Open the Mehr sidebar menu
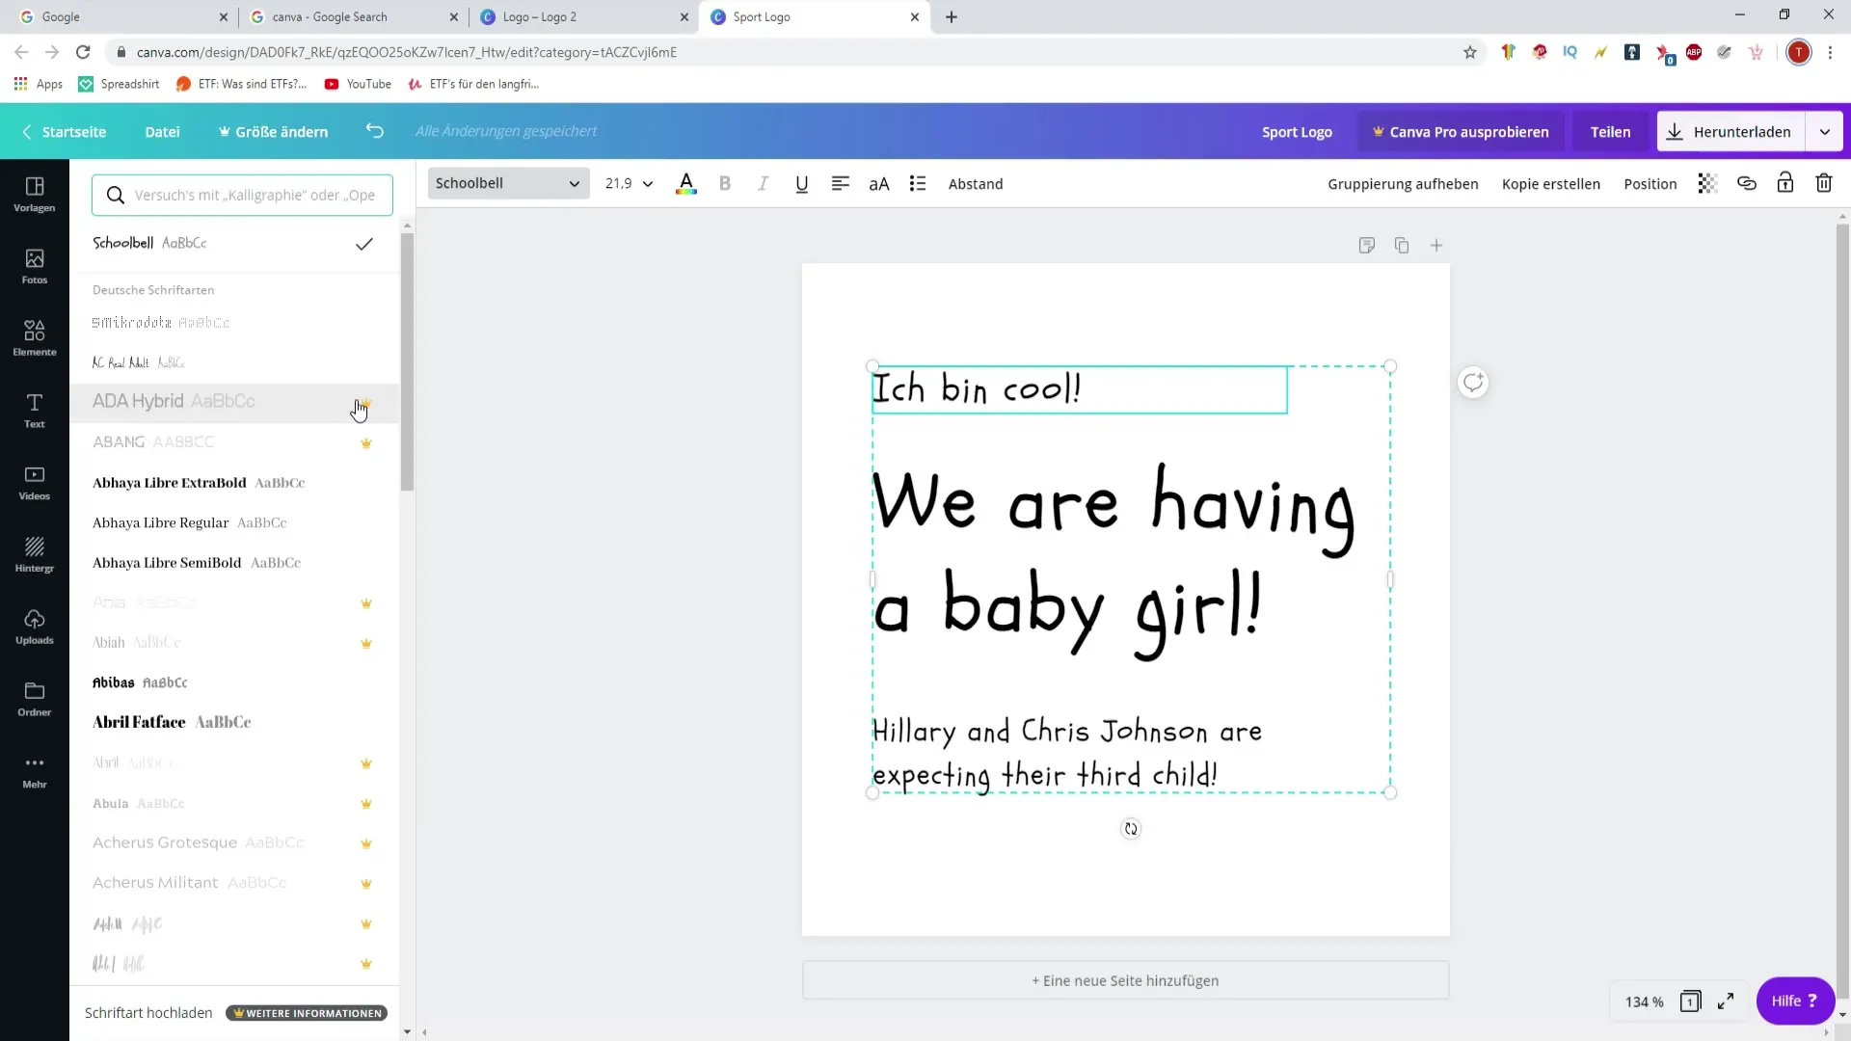 pos(35,772)
